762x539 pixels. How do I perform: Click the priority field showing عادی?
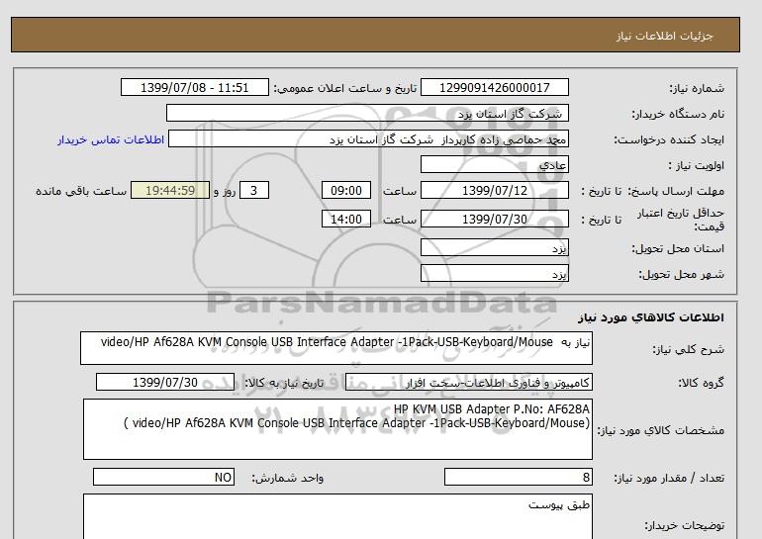(494, 164)
